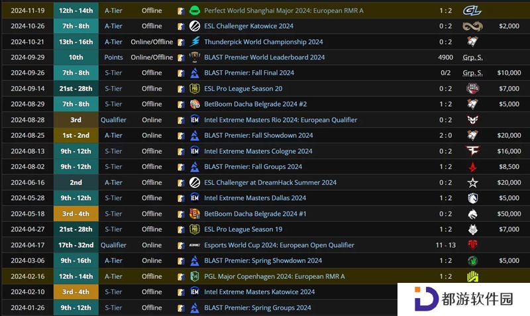Click trophy icon beside BLAST Premier World Leaderboard
Viewport: 530px width, 316px height.
click(x=194, y=58)
